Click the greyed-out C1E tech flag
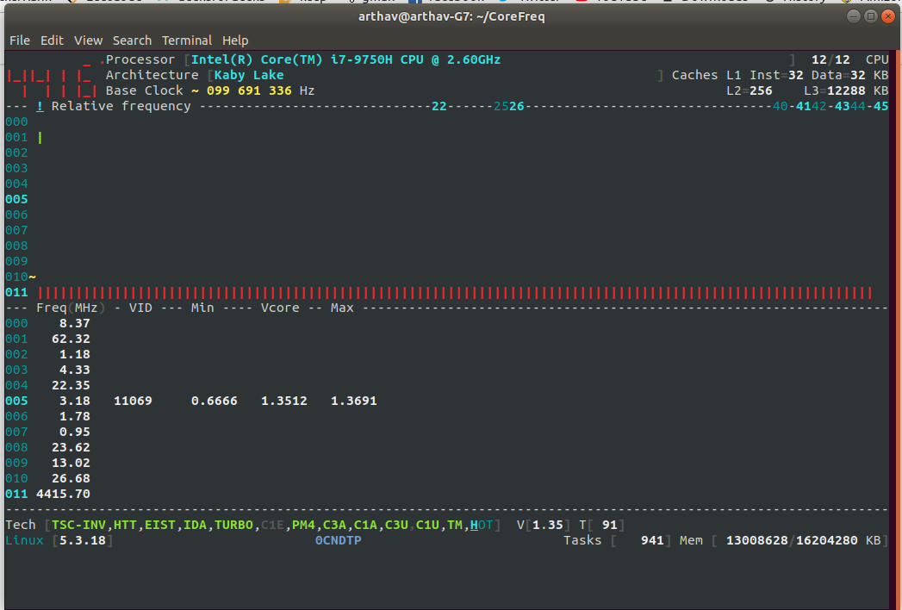This screenshot has height=610, width=902. point(272,525)
